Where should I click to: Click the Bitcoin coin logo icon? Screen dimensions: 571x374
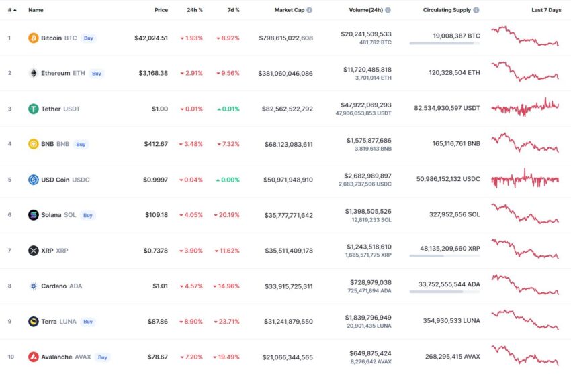34,38
